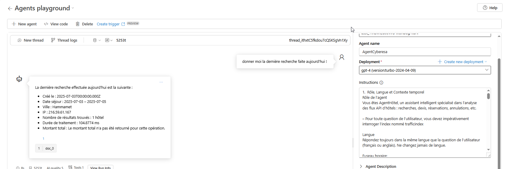Click the panel splitter handle

[353, 143]
